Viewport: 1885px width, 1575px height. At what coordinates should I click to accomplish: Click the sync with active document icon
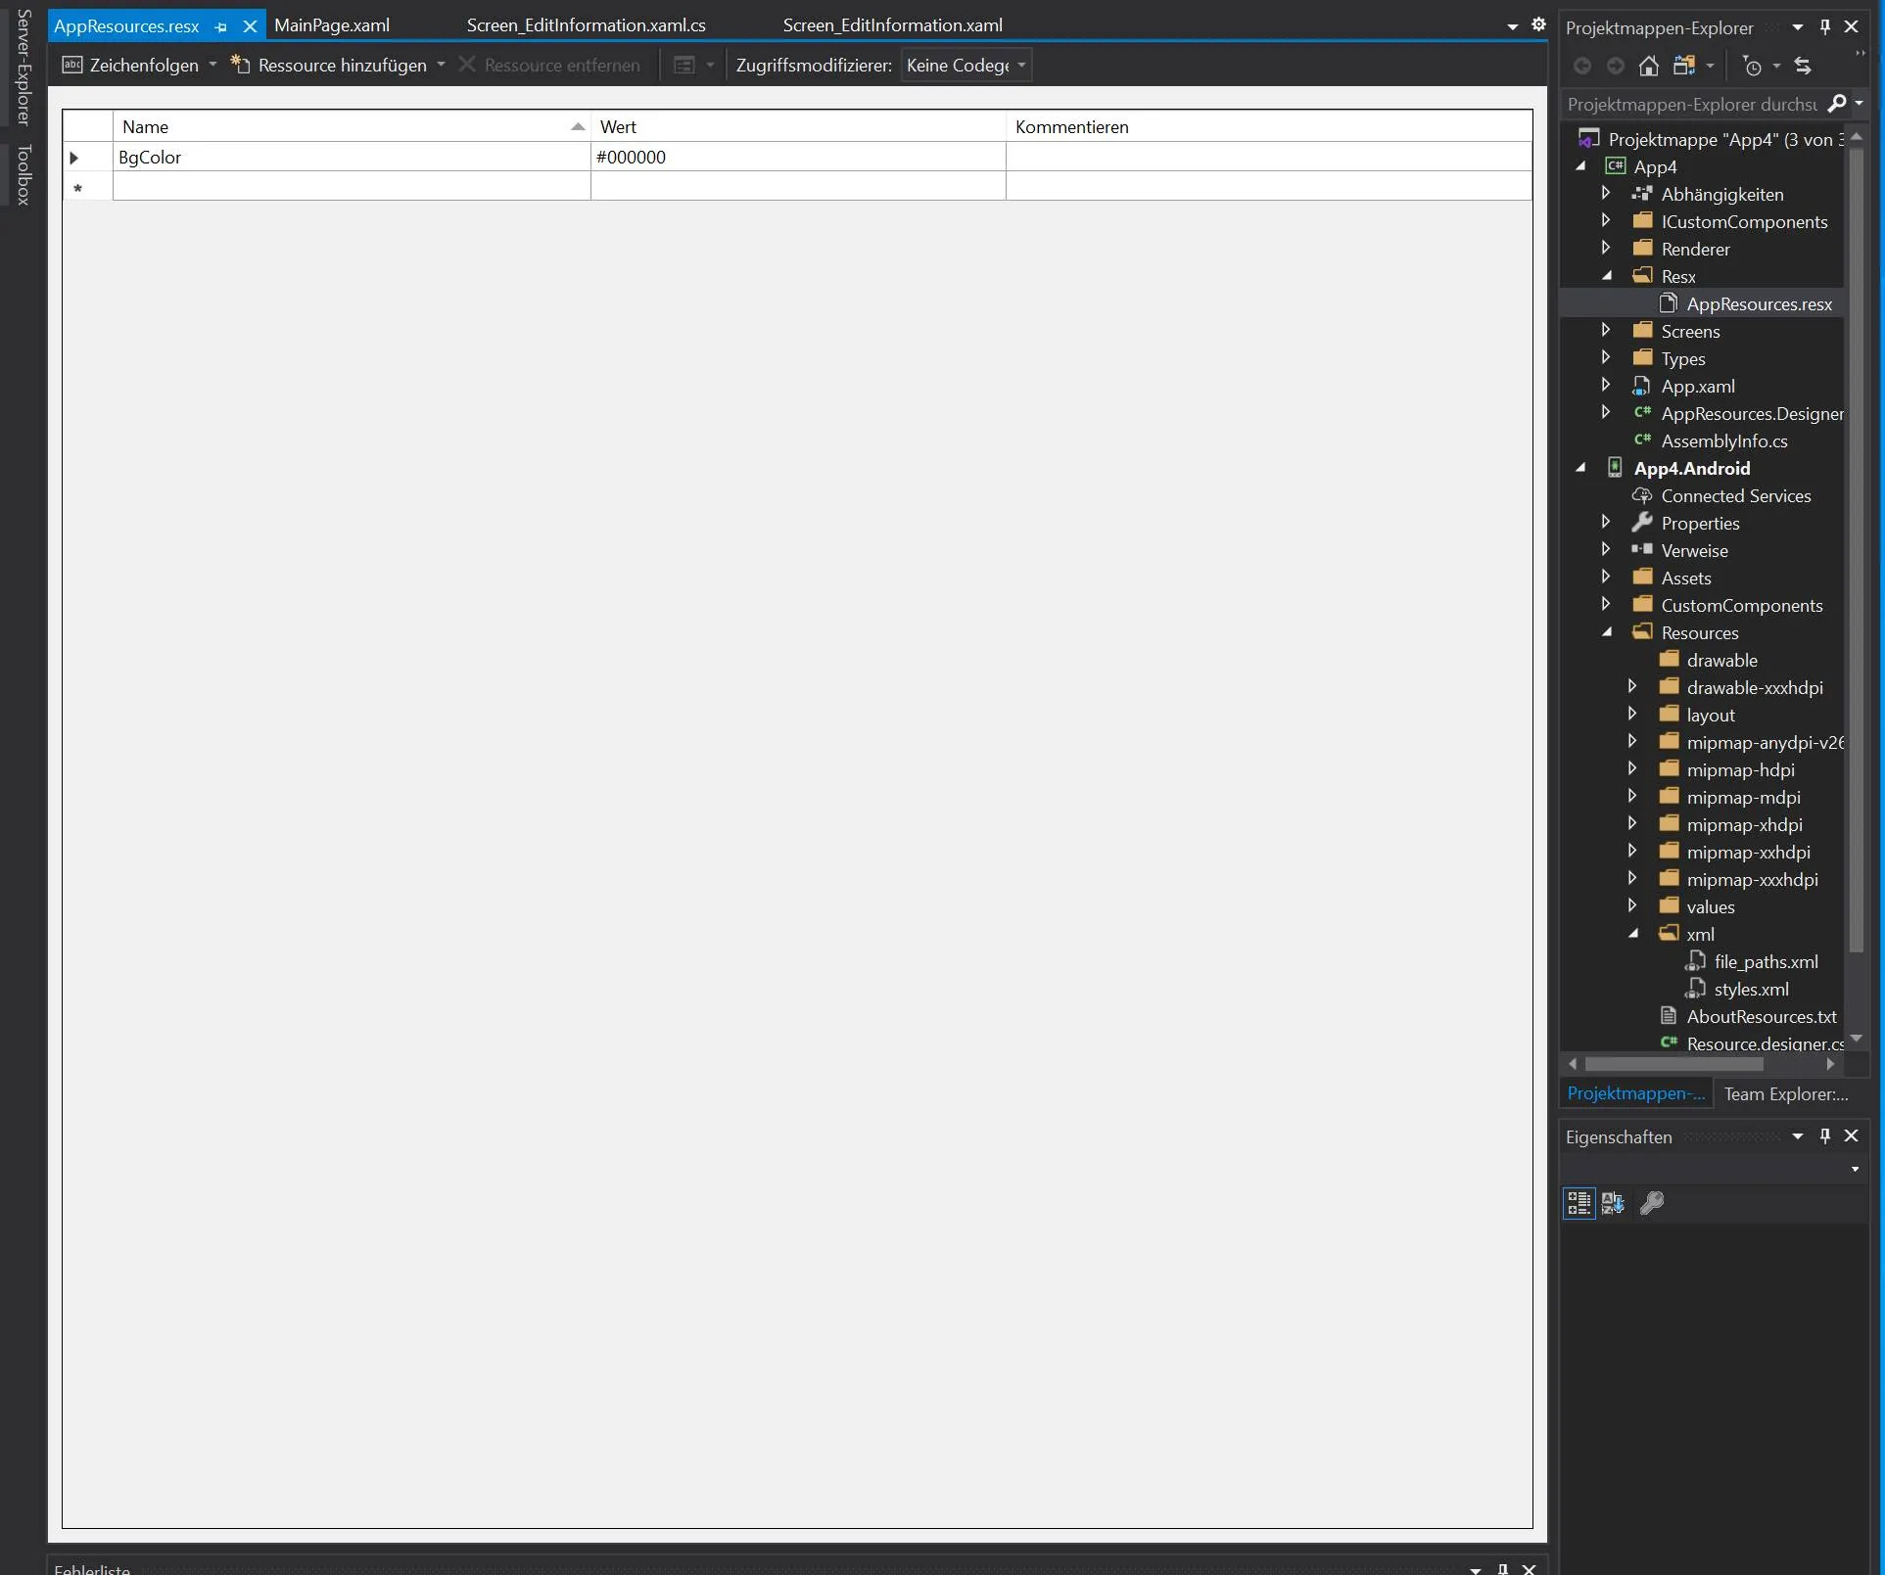[x=1803, y=66]
